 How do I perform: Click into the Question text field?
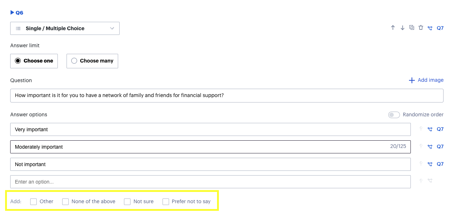(226, 96)
